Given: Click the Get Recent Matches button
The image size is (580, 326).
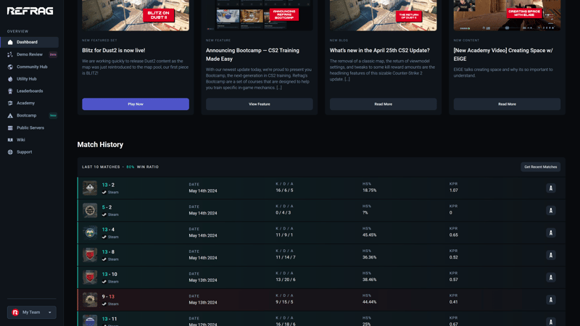Looking at the screenshot, I should [x=540, y=167].
